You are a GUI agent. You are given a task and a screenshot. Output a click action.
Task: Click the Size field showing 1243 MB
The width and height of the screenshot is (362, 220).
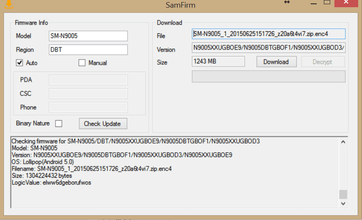(218, 61)
